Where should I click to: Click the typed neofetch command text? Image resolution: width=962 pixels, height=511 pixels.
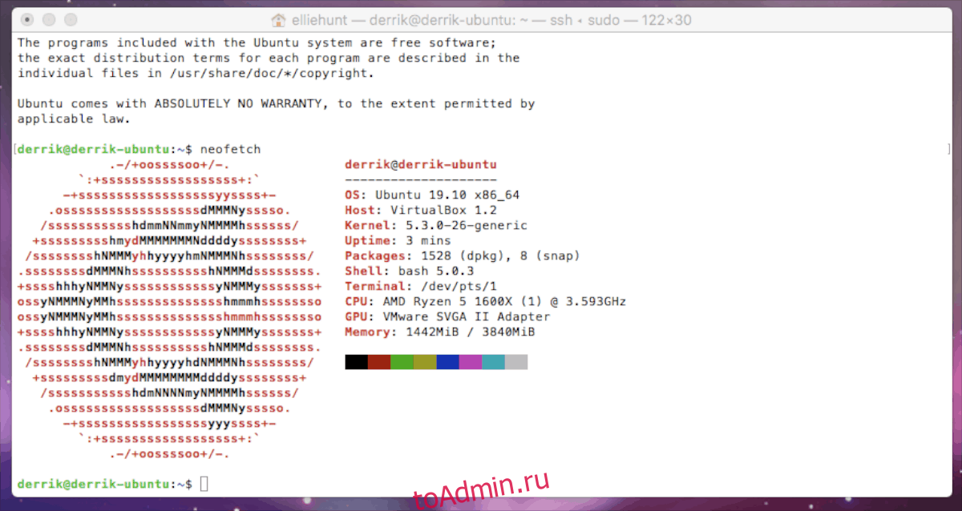(x=230, y=149)
